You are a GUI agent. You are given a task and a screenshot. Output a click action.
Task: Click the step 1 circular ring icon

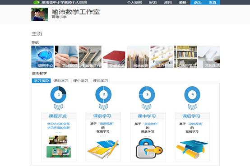[58, 95]
